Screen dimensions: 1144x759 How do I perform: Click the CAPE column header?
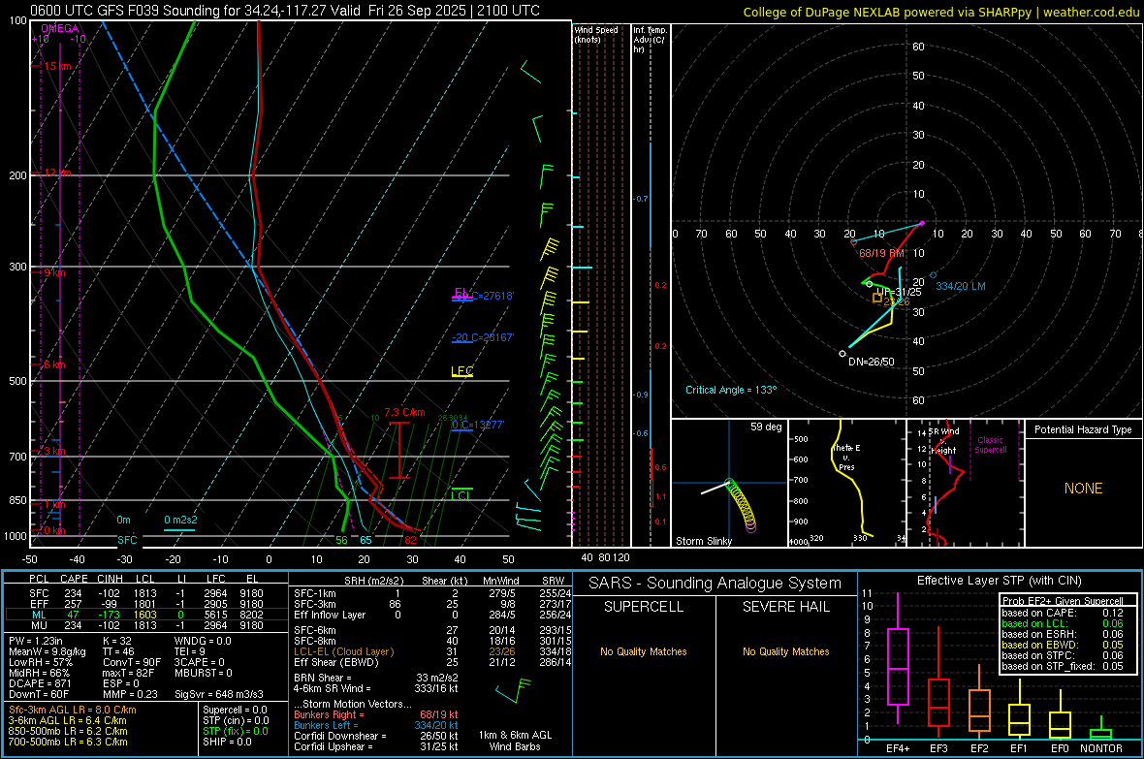tap(74, 579)
